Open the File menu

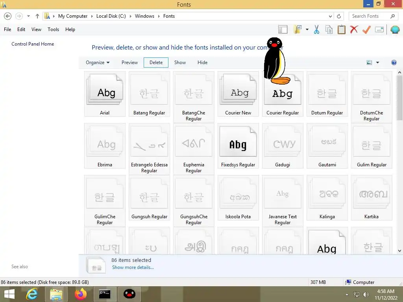point(7,29)
